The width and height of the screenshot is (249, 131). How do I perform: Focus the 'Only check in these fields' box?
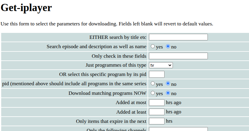[x=178, y=56]
